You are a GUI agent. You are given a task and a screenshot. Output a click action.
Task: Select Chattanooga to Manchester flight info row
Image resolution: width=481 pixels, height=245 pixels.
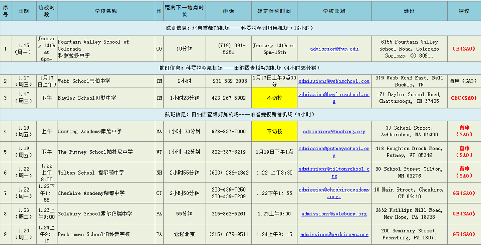(240, 114)
